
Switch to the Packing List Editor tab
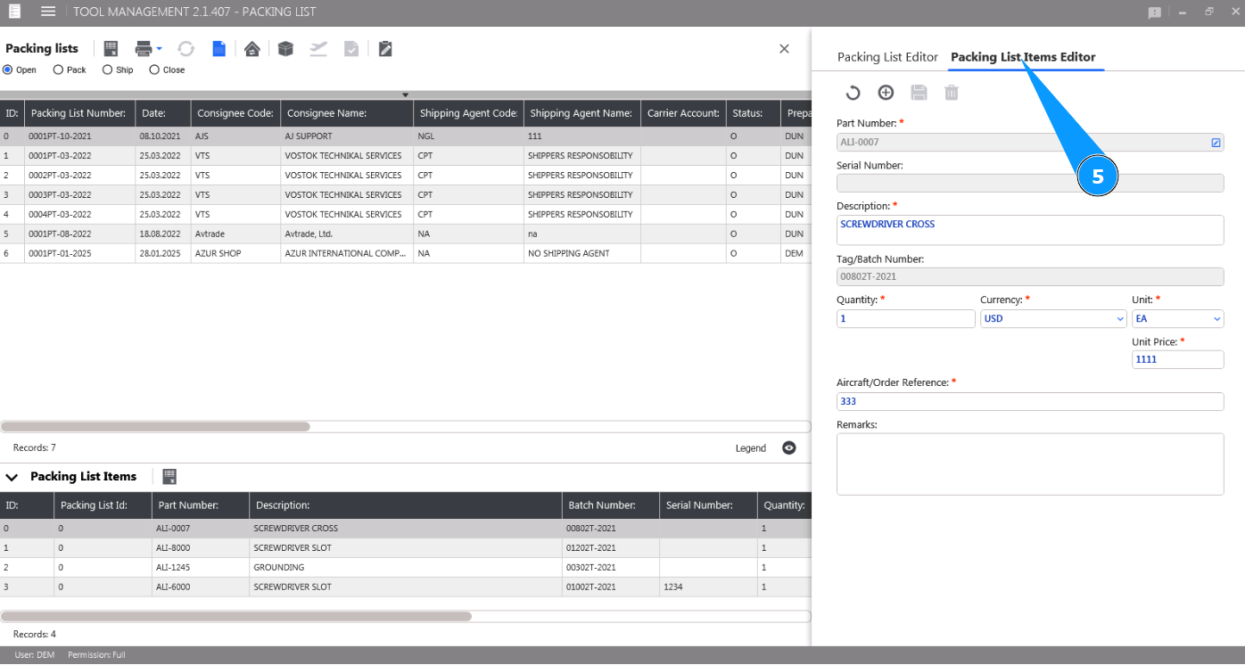pyautogui.click(x=887, y=57)
